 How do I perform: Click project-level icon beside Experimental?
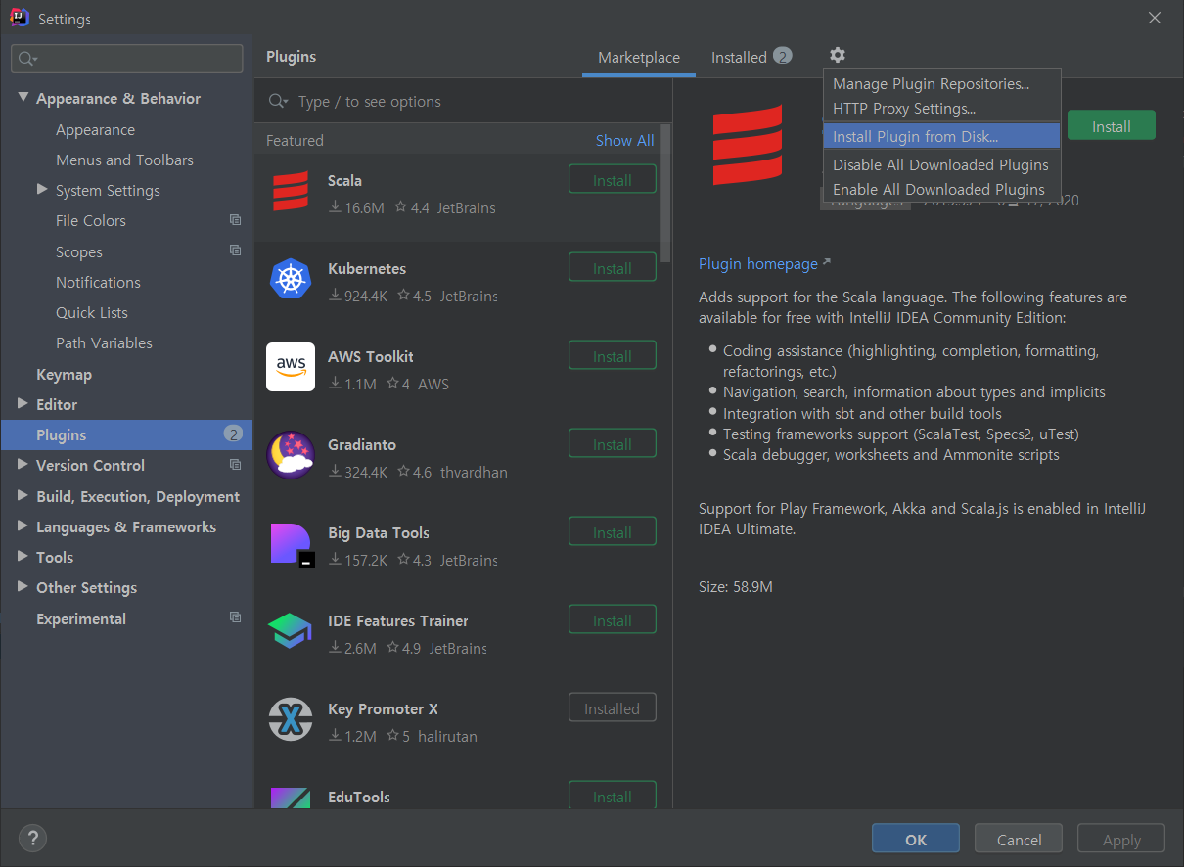[235, 617]
